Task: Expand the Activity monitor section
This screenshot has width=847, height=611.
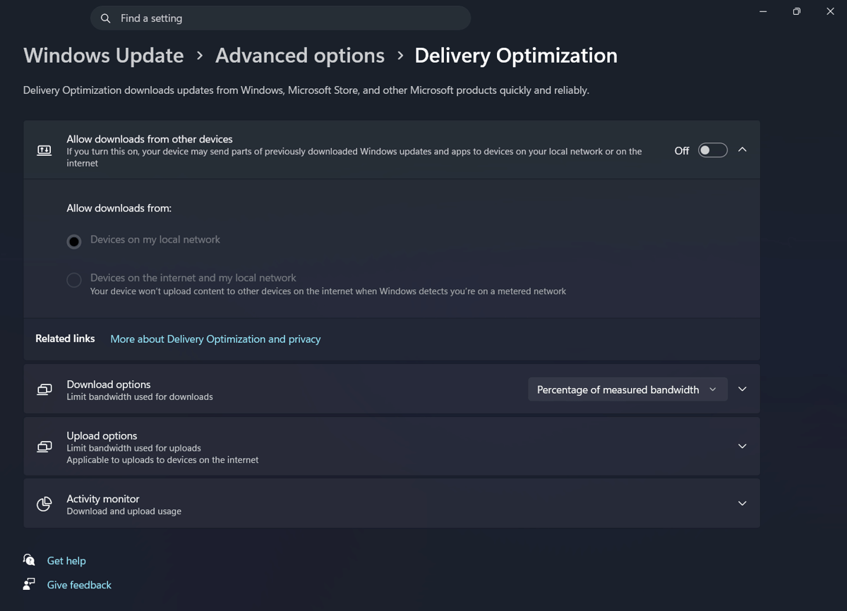Action: tap(742, 504)
